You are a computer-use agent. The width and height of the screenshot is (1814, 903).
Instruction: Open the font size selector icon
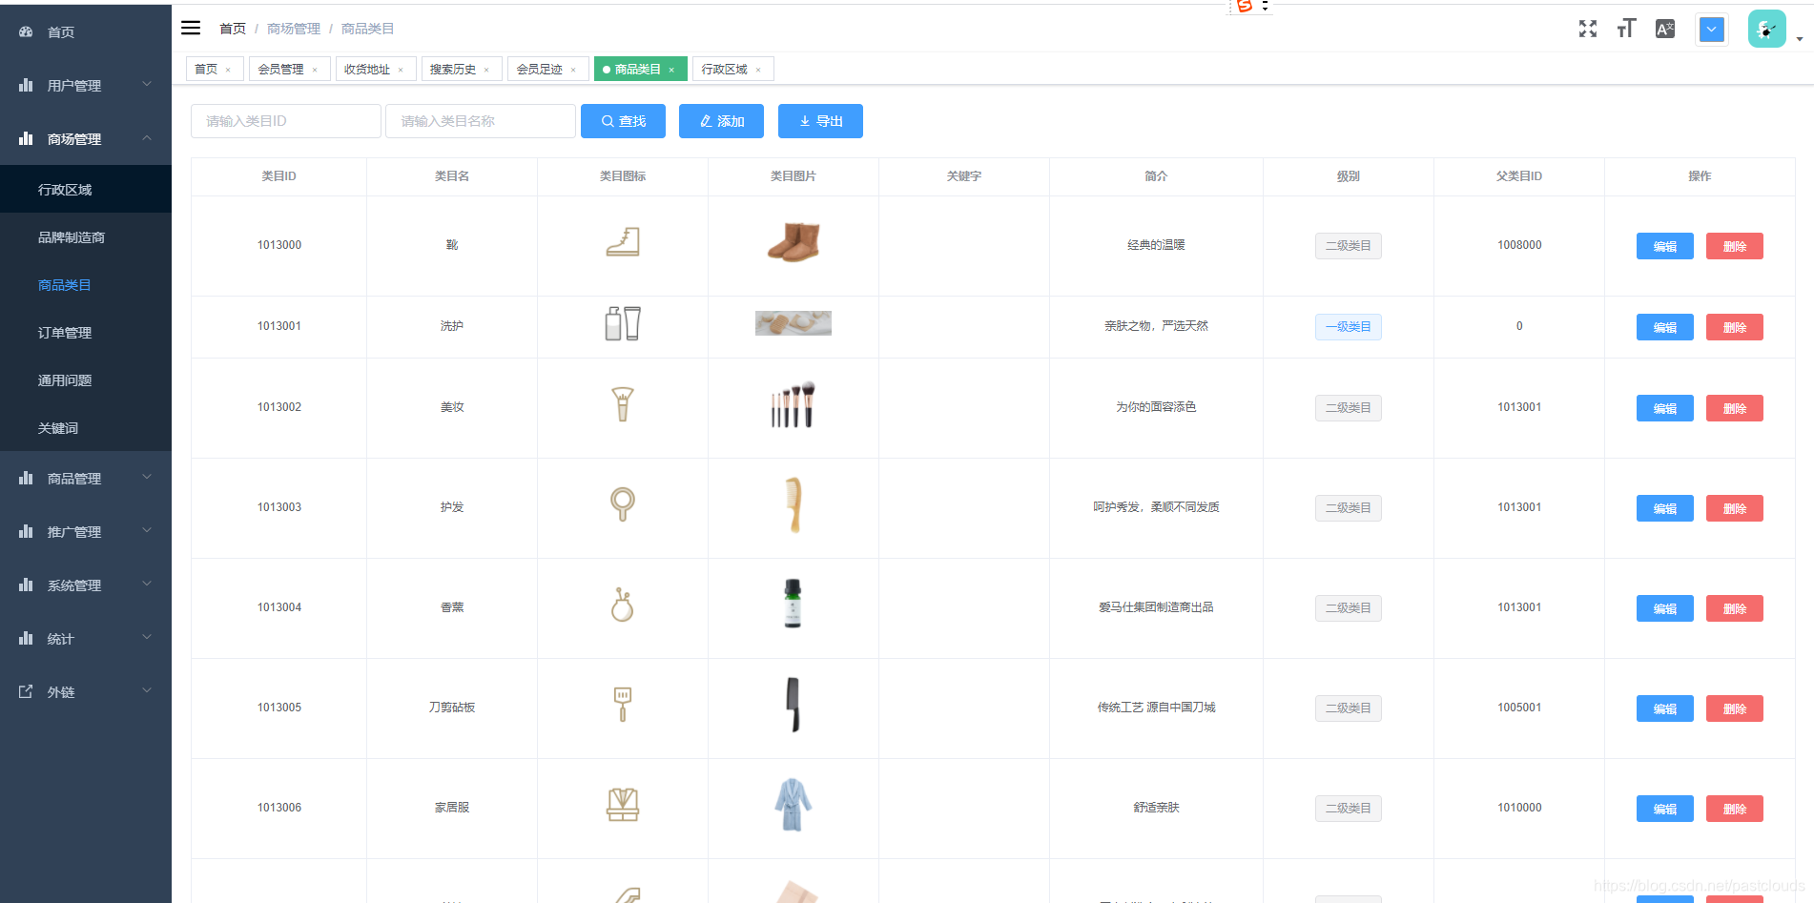1626,29
